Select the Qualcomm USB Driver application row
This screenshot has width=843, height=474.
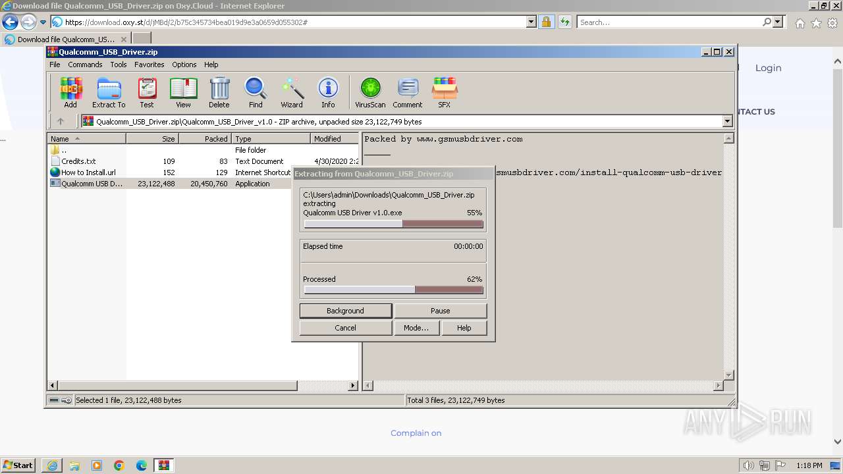click(x=204, y=184)
